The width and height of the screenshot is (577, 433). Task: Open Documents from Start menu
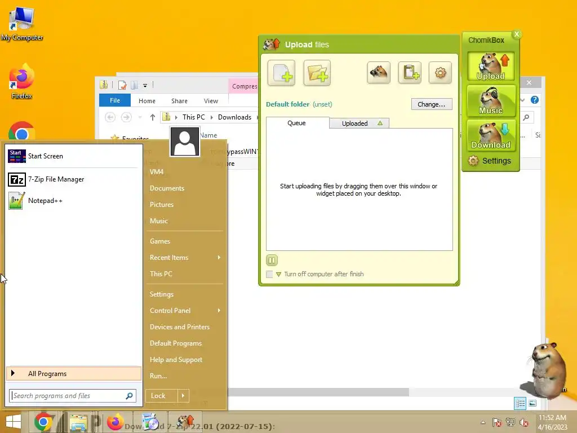[x=167, y=188]
